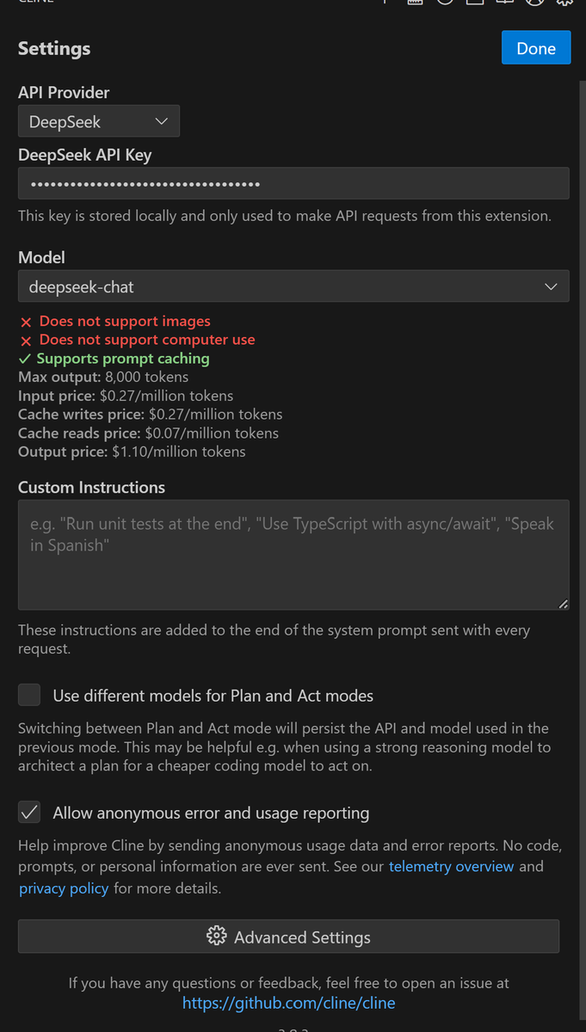The width and height of the screenshot is (586, 1032).
Task: Open the account icon in the top toolbar
Action: 535,2
